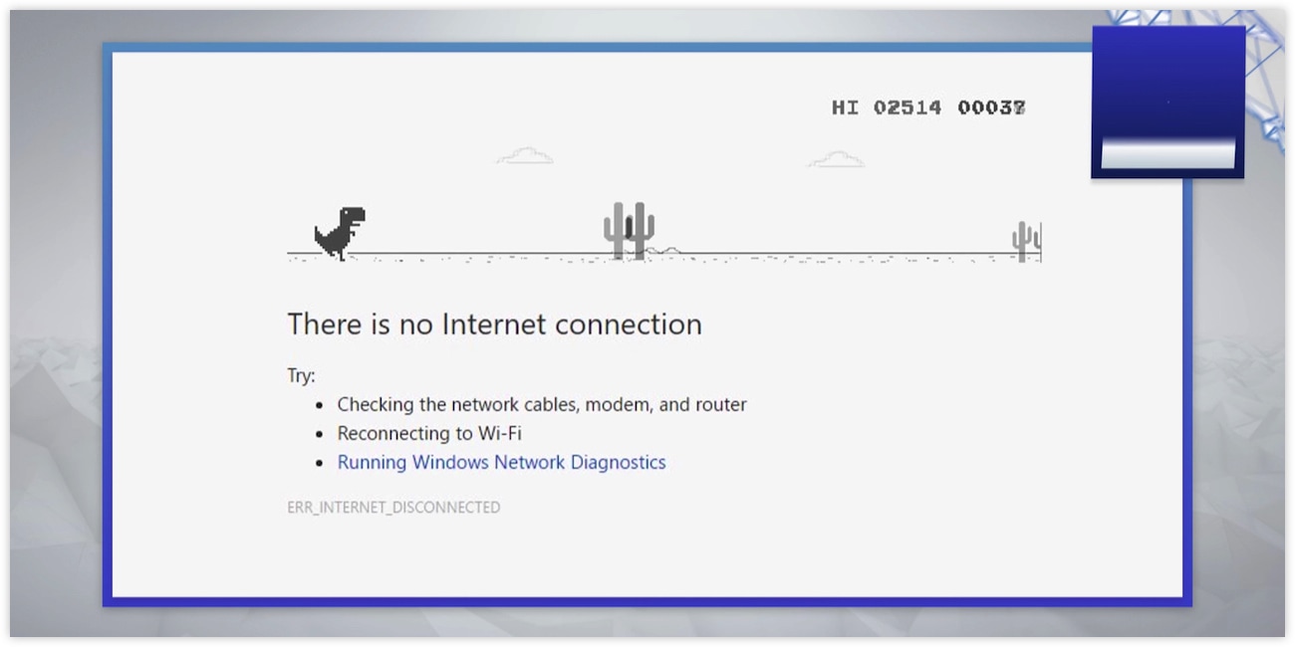Click the HI label of the score
Screen dimensions: 1295x647
pyautogui.click(x=845, y=108)
